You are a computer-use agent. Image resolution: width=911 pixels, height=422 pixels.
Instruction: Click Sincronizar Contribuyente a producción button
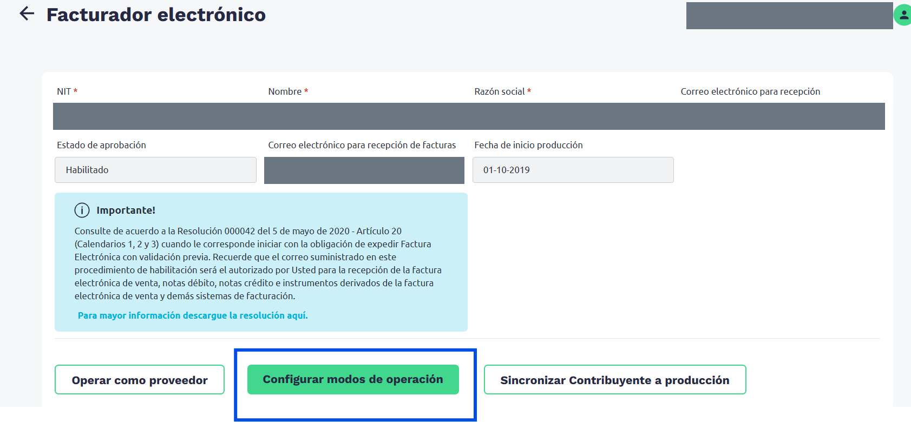coord(615,380)
